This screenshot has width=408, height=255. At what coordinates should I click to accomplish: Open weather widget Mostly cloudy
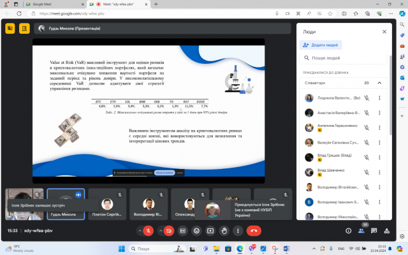click(x=20, y=249)
